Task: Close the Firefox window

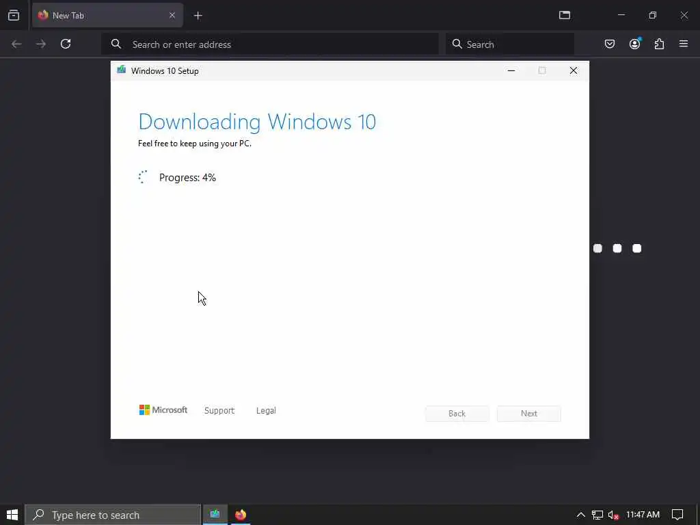Action: coord(684,15)
